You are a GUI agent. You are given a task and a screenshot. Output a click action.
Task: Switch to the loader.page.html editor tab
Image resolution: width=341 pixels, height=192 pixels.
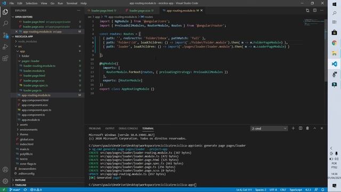pos(102,11)
